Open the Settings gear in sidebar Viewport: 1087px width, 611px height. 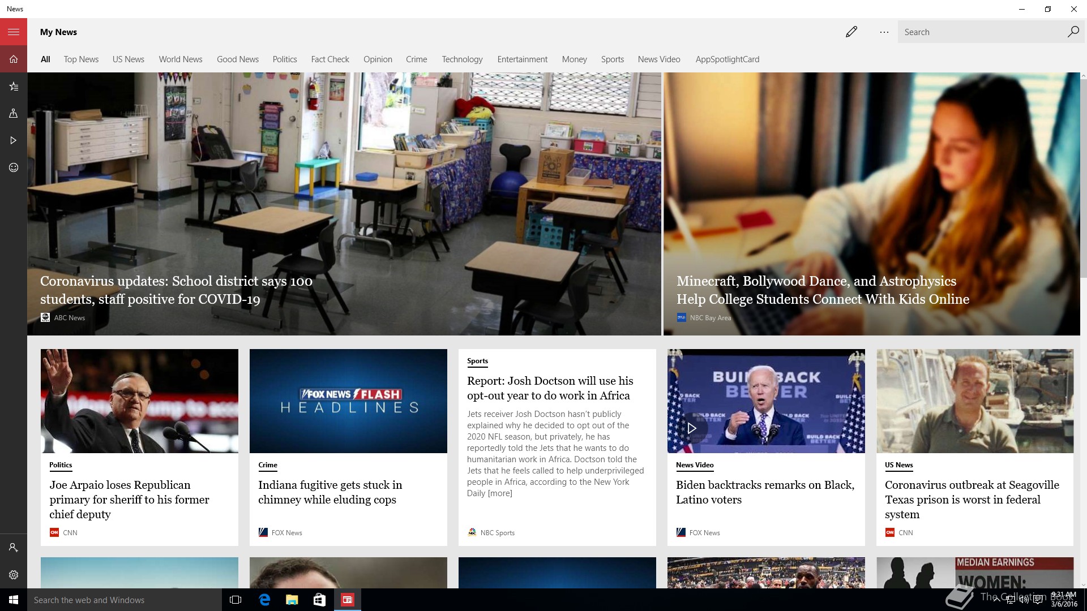pyautogui.click(x=14, y=575)
